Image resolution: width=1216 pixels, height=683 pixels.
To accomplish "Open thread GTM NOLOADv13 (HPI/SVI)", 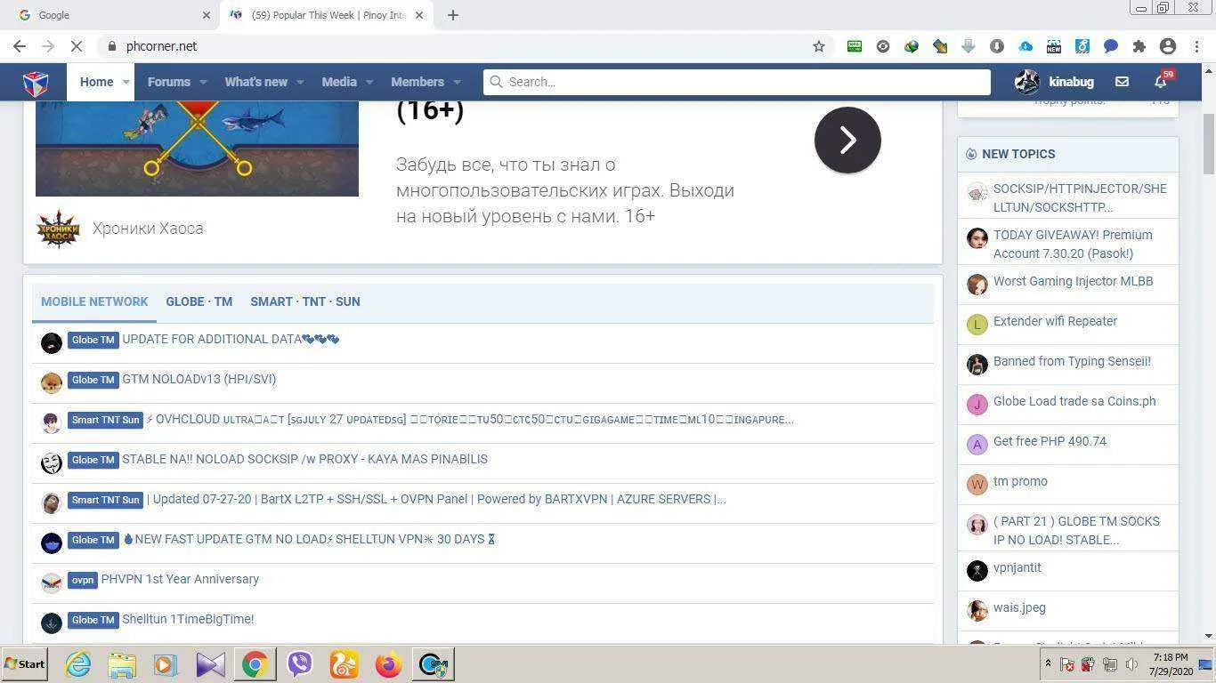I will pos(199,379).
